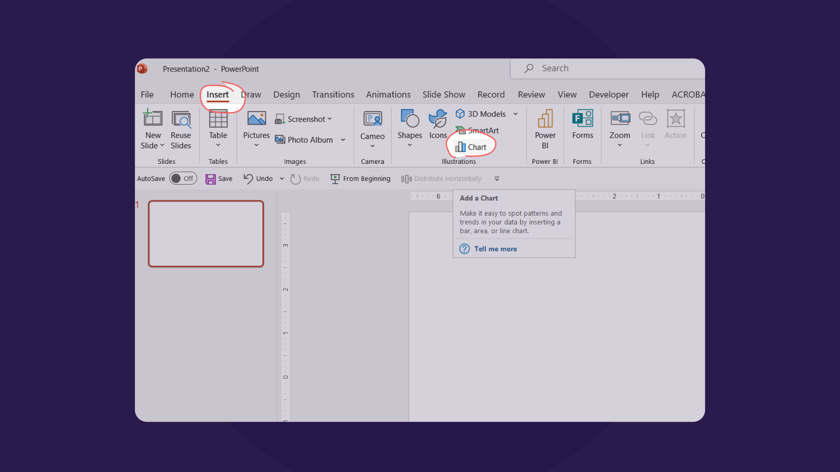Click Tell me more in the tooltip
840x472 pixels.
pos(495,249)
